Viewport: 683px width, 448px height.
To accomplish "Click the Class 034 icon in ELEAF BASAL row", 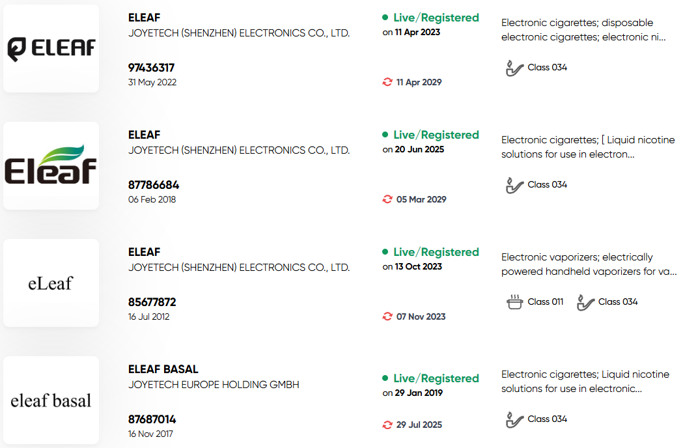I will (x=514, y=419).
